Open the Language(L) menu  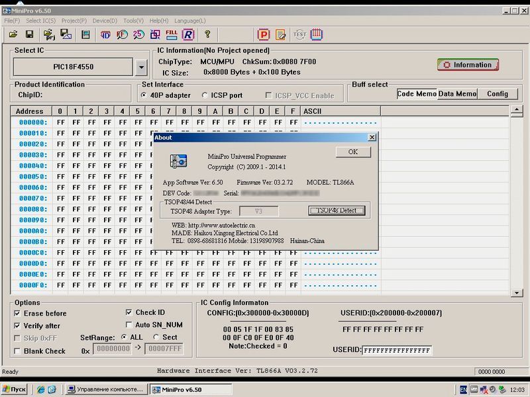(x=190, y=21)
